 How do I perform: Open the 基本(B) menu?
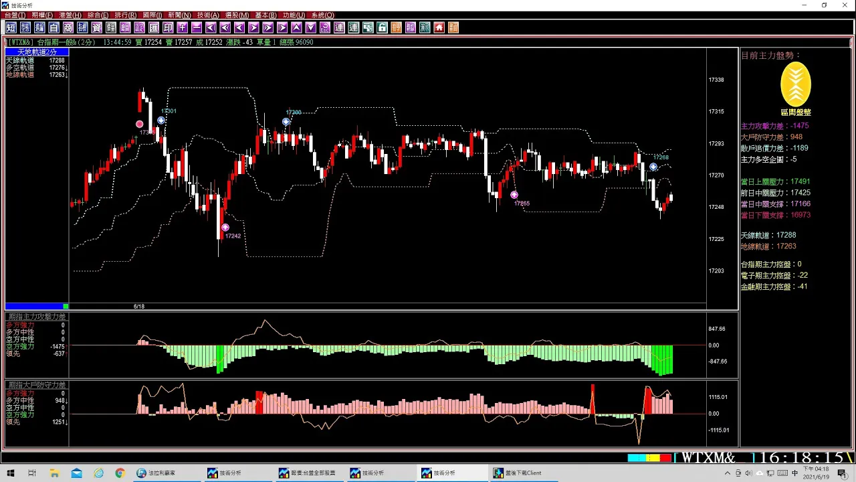(265, 15)
